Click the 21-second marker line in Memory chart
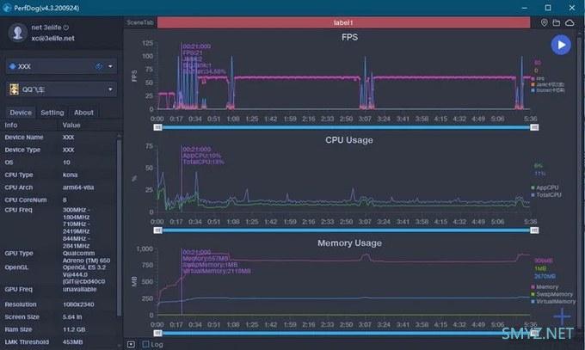 [182, 282]
